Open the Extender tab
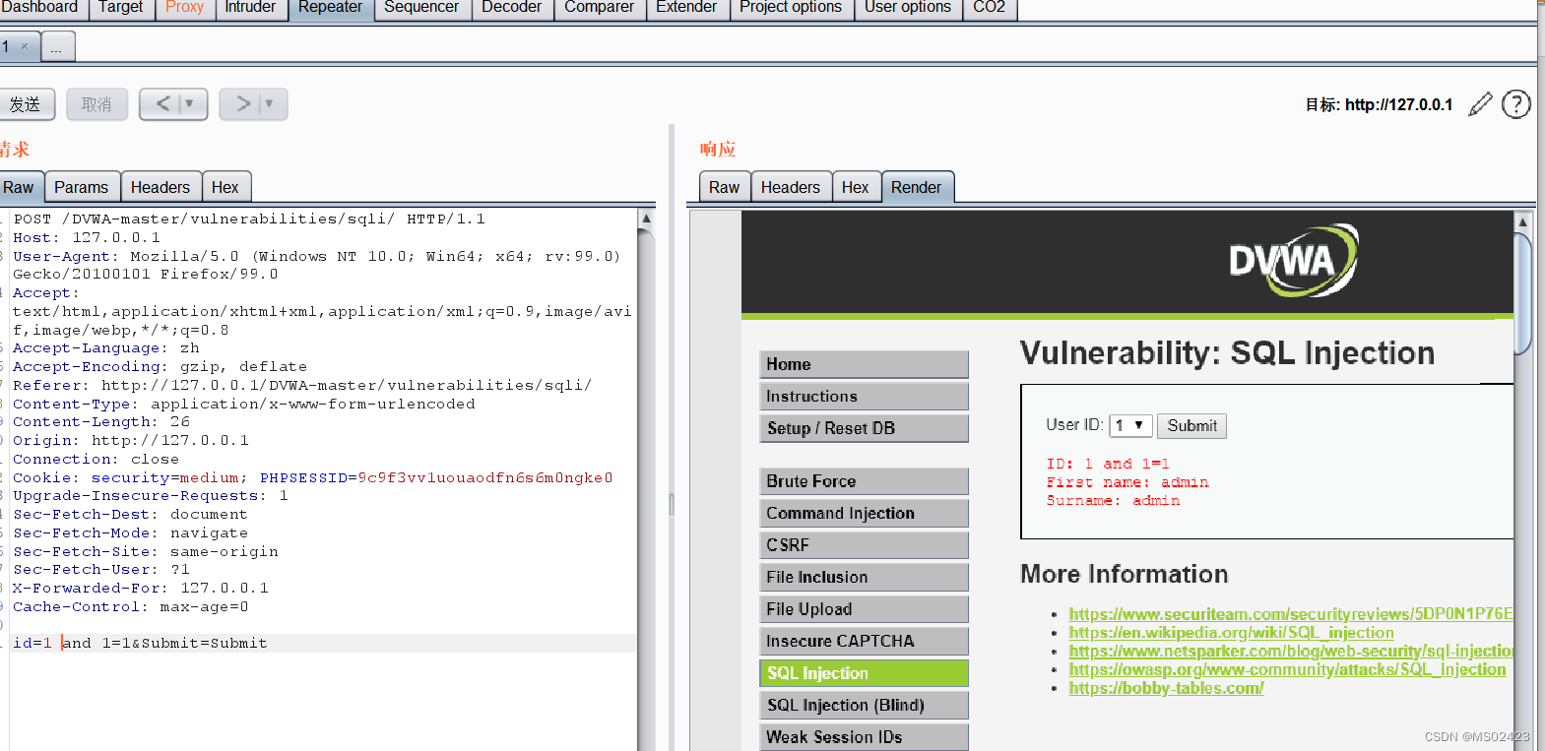 [686, 8]
